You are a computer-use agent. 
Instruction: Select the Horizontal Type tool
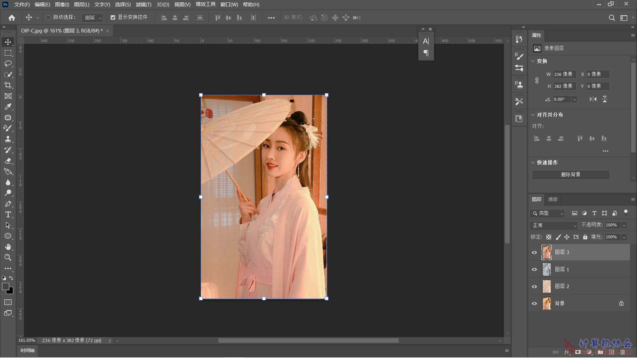tap(8, 214)
